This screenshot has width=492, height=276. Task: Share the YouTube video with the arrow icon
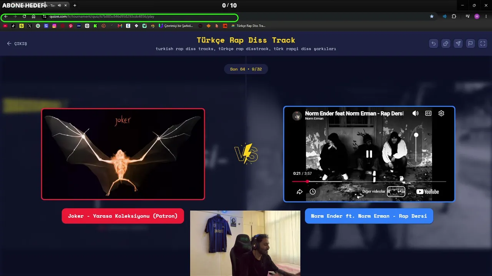click(x=299, y=192)
